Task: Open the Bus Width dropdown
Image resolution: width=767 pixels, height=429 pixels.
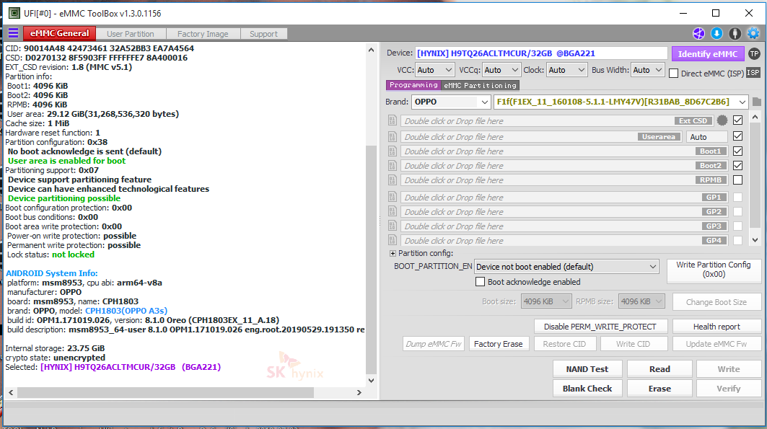Action: point(648,70)
